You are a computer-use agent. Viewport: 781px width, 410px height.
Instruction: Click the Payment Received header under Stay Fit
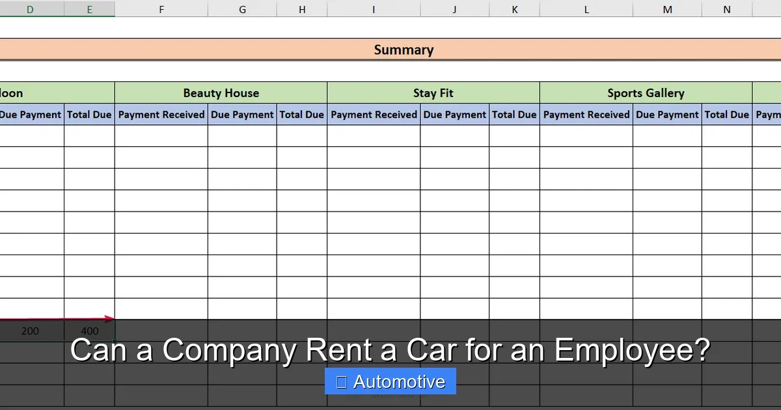[x=374, y=115]
